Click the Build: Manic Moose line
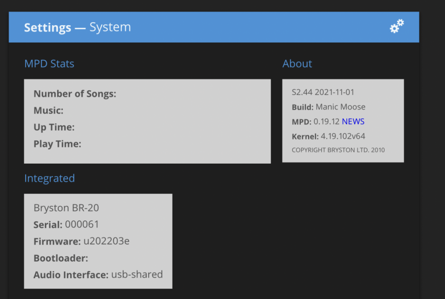Screen dimensions: 445x299 coord(329,107)
